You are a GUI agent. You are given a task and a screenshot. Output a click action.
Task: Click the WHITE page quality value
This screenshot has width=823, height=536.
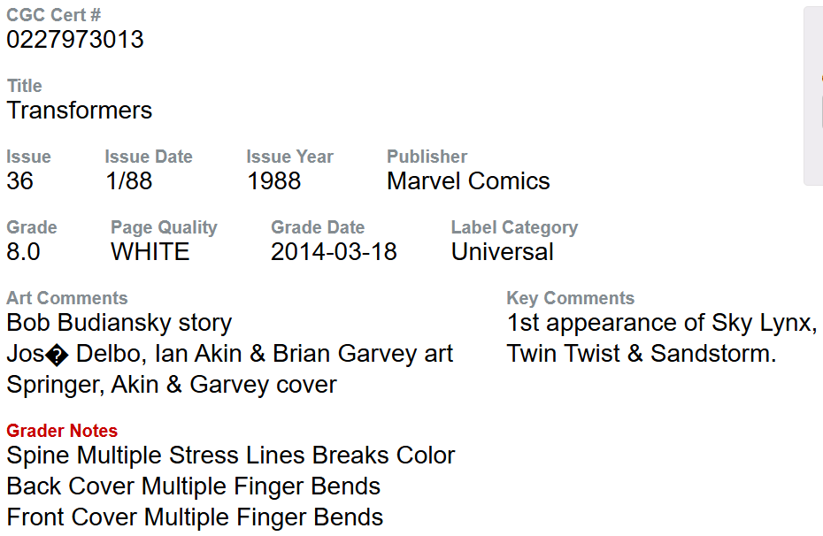[150, 252]
